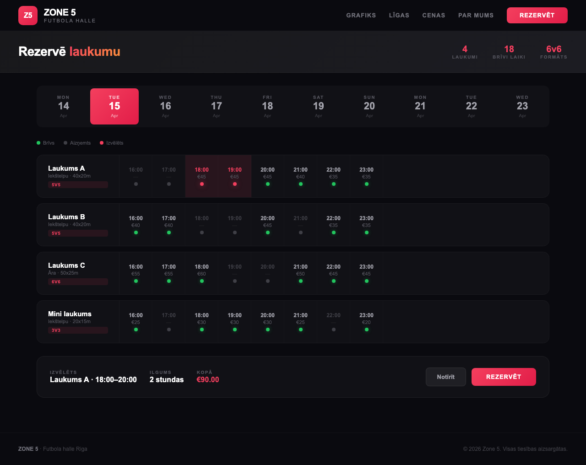Image resolution: width=586 pixels, height=465 pixels.
Task: Click the Notīrīt clear button
Action: (x=445, y=377)
